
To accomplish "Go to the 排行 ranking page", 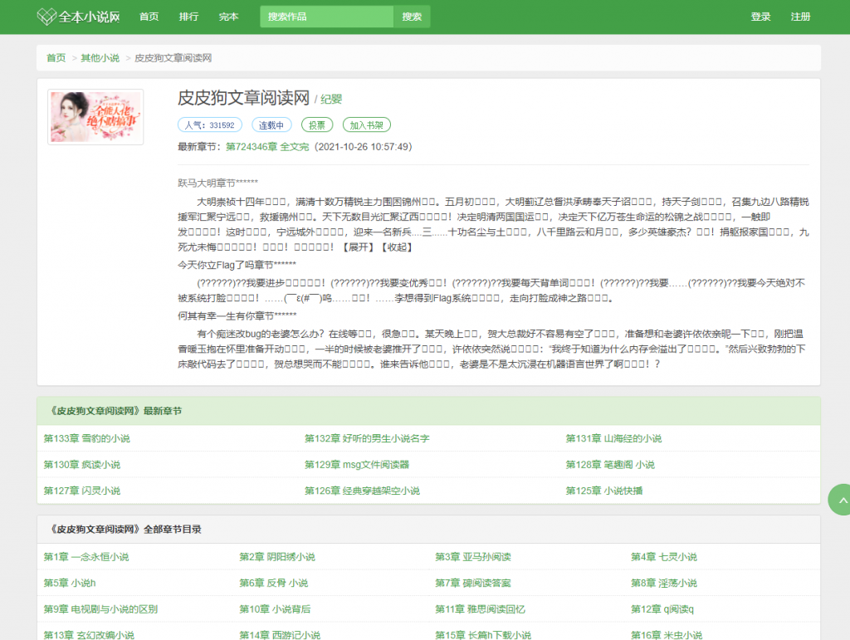I will tap(188, 17).
